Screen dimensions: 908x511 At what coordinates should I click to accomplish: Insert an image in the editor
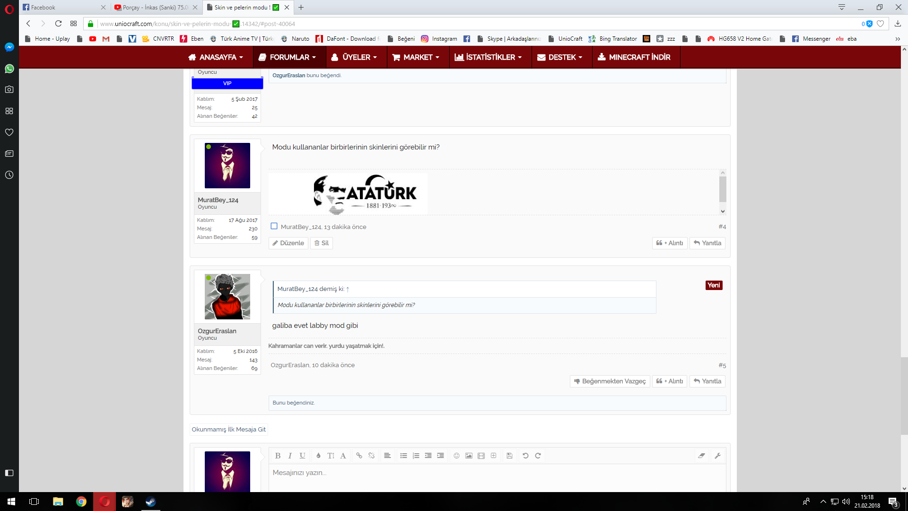click(x=469, y=456)
